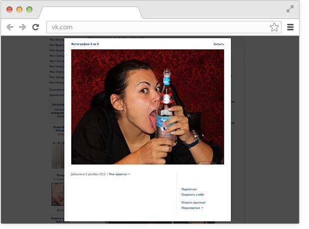
Task: Open the browser hamburger menu
Action: point(290,27)
